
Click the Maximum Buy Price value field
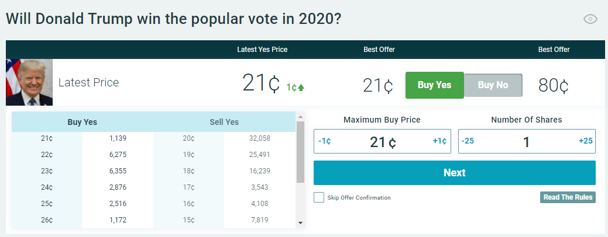pos(383,142)
